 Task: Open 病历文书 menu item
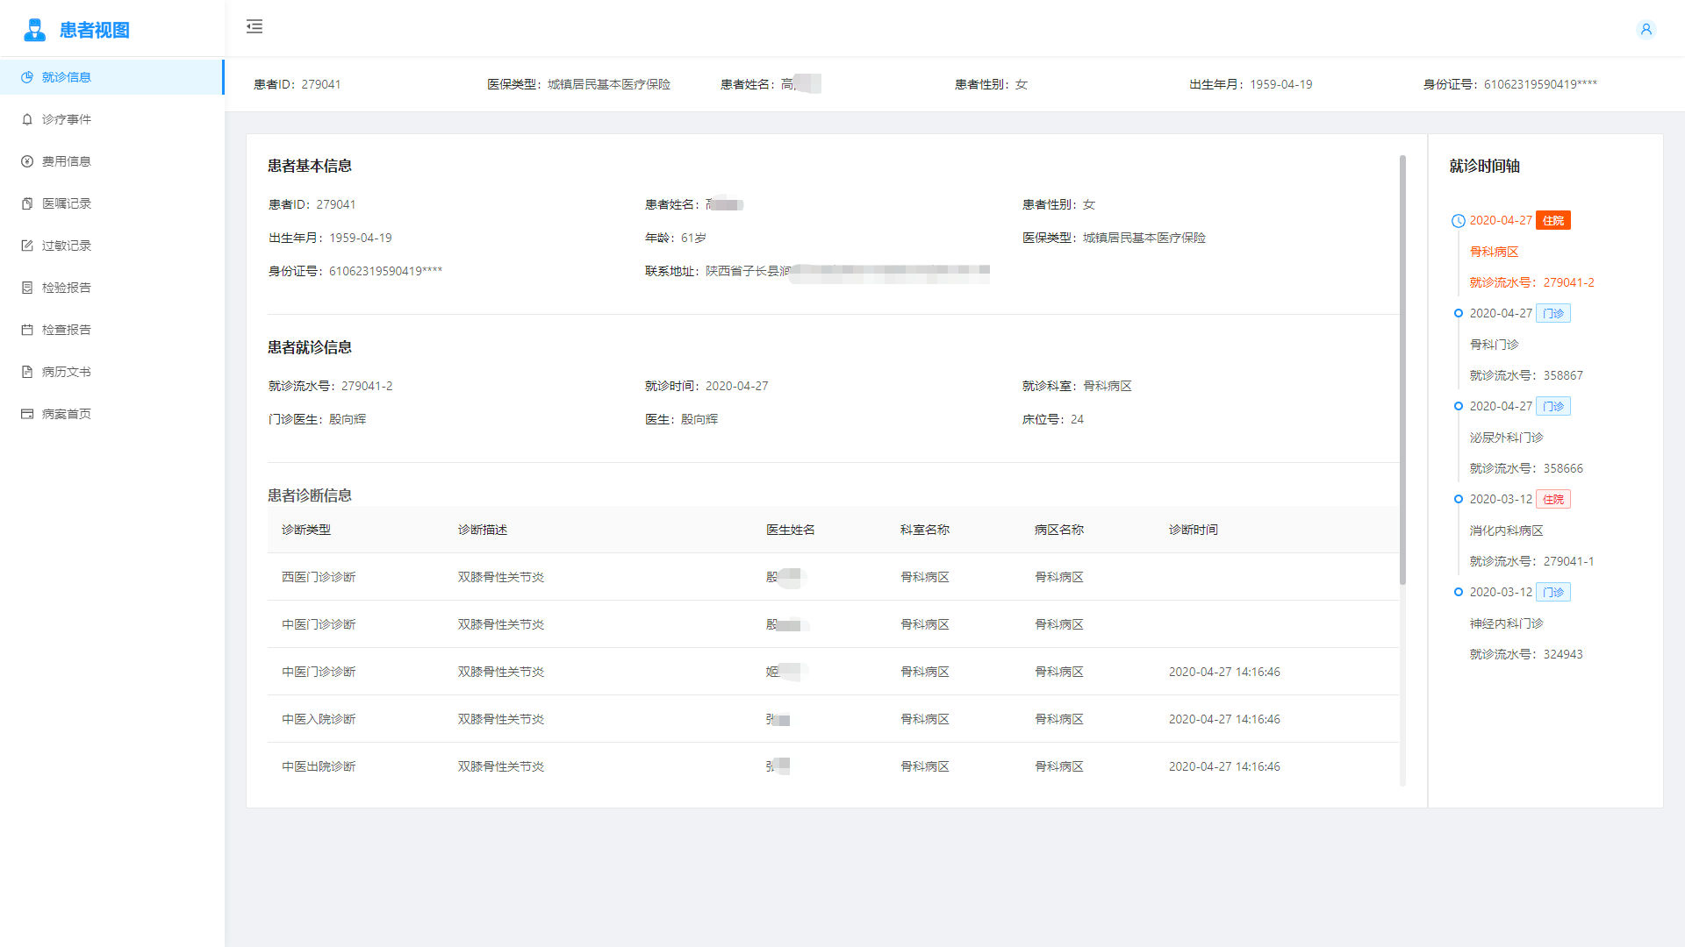(111, 372)
